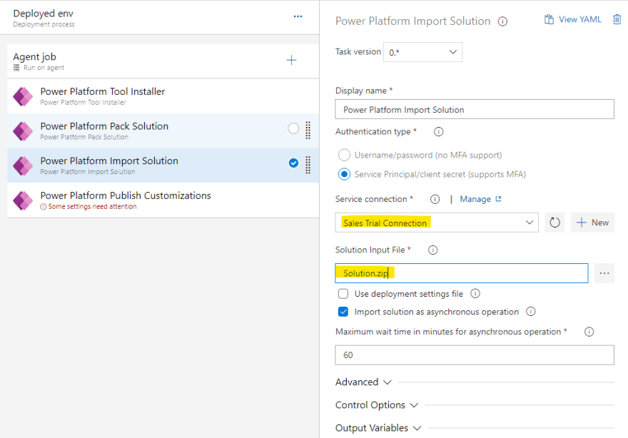Open the Deployed env more options ellipsis
The image size is (628, 438).
[298, 16]
